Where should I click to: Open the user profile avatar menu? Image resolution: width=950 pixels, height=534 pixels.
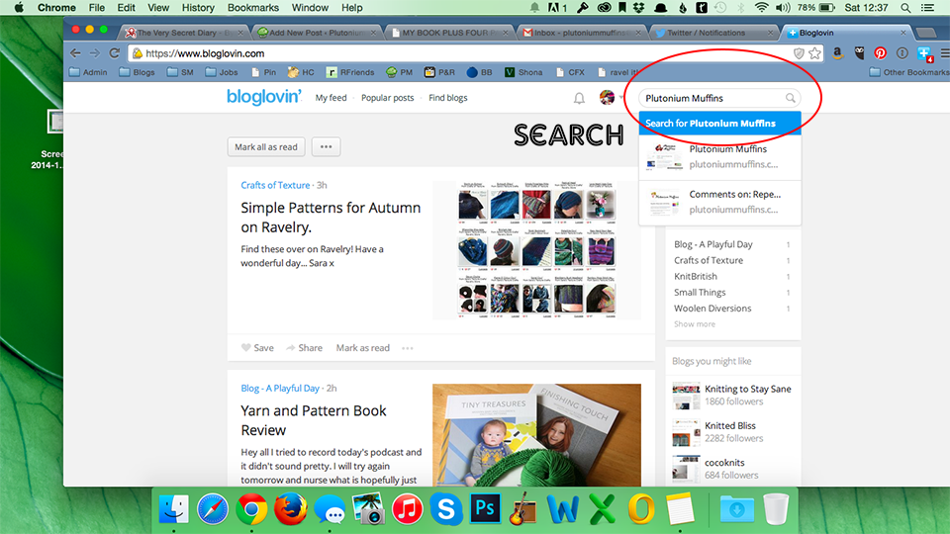[x=607, y=98]
